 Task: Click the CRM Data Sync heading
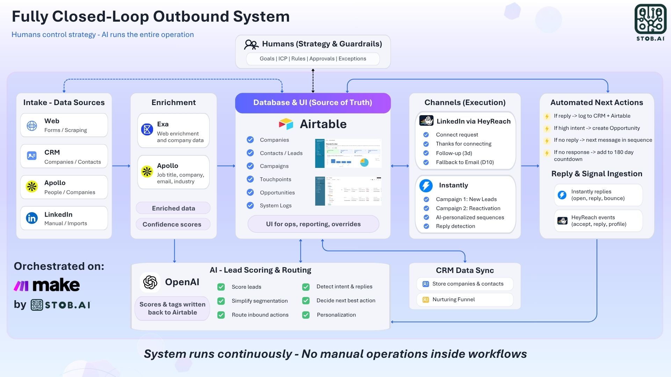coord(465,271)
